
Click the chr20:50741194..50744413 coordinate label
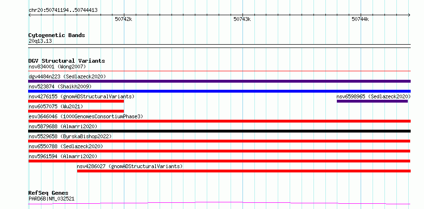[63, 10]
